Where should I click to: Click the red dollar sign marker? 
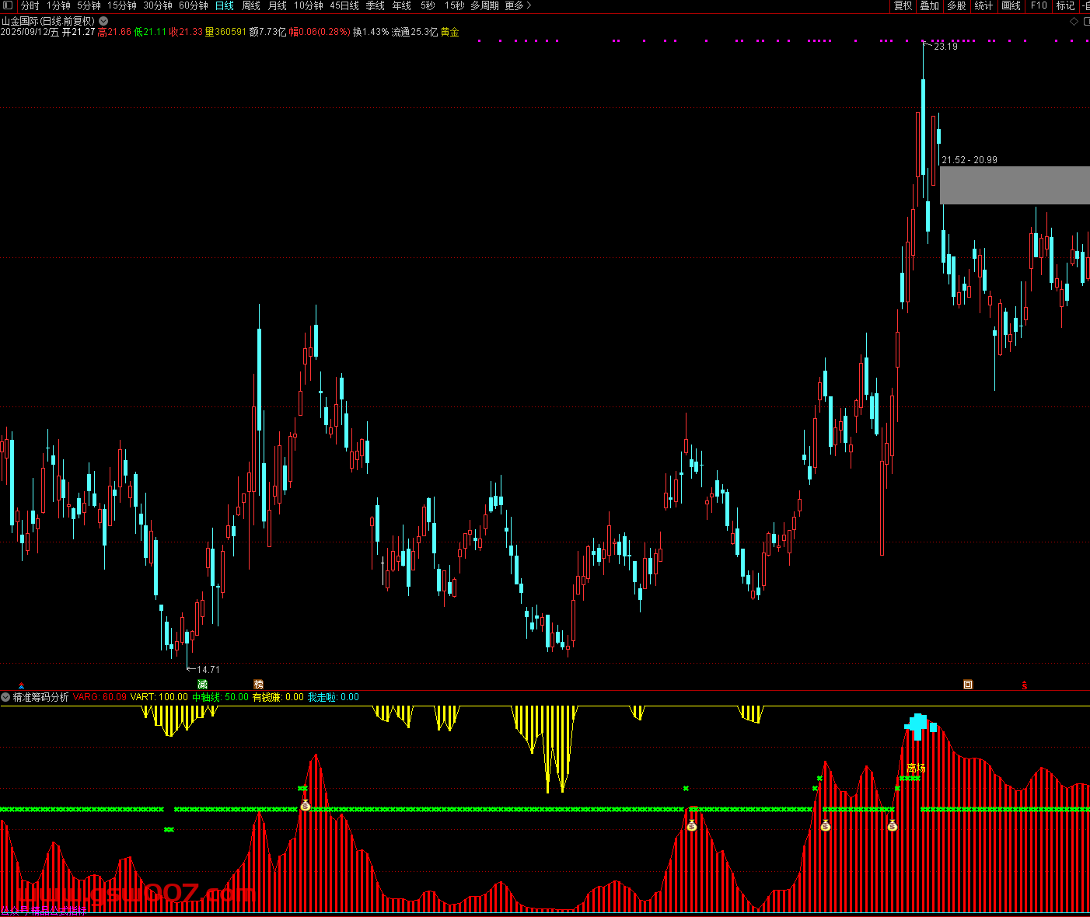1025,685
